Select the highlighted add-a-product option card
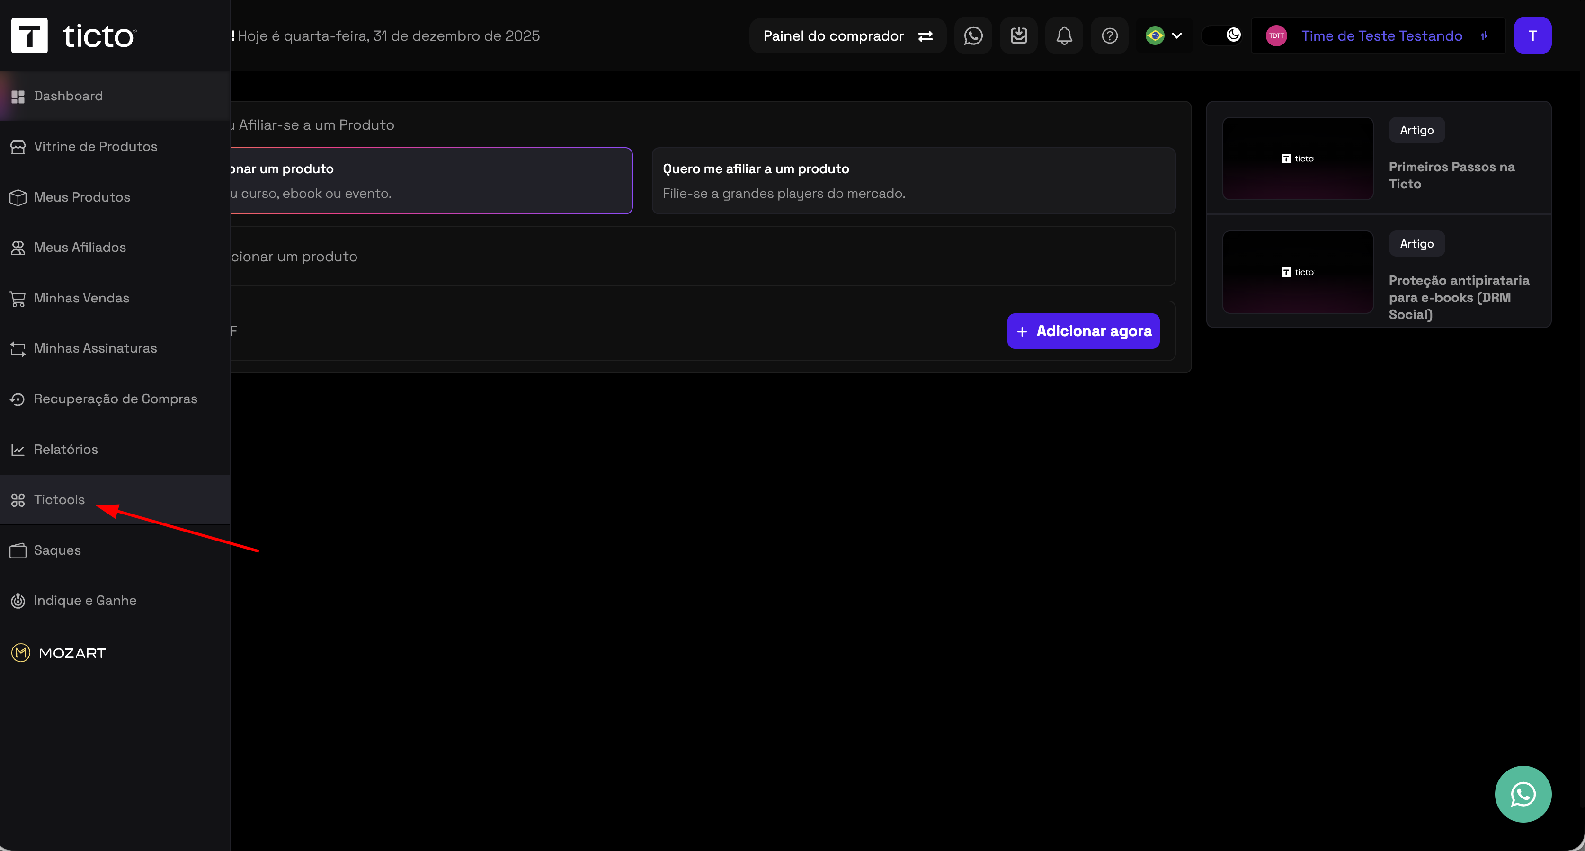This screenshot has width=1585, height=851. (x=431, y=180)
